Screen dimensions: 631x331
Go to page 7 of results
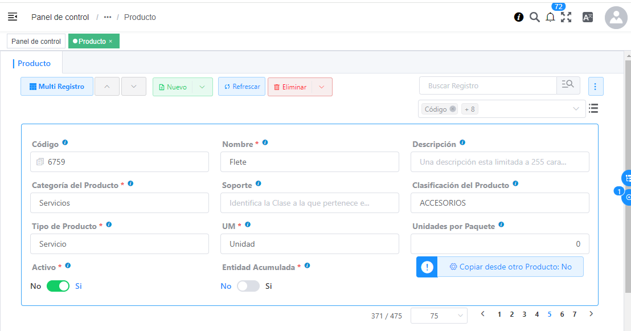pos(574,314)
